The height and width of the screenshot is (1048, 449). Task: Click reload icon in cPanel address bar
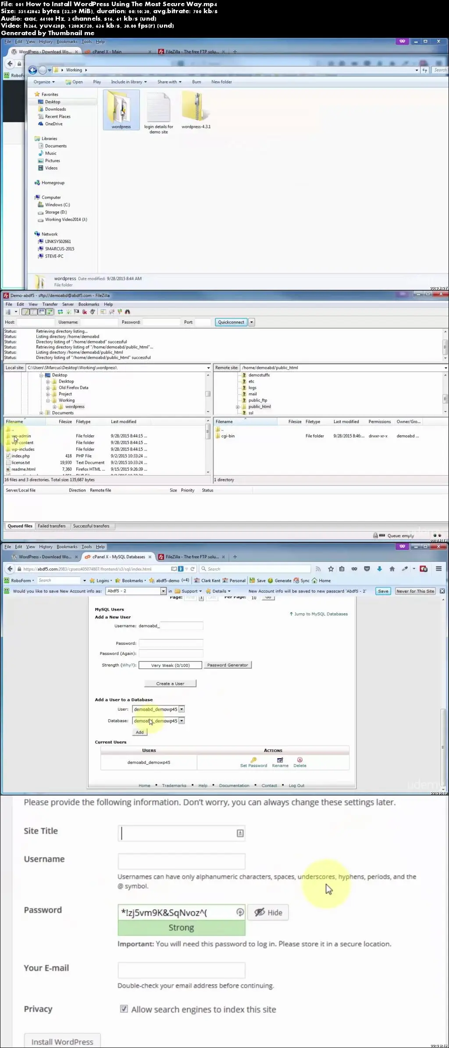coord(192,569)
